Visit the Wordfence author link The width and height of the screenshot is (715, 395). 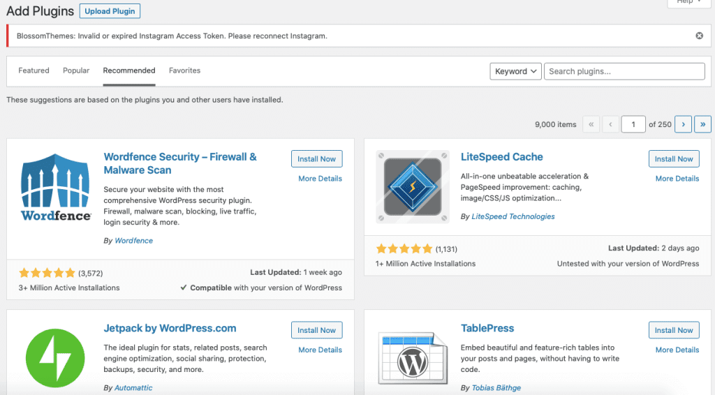(x=133, y=241)
